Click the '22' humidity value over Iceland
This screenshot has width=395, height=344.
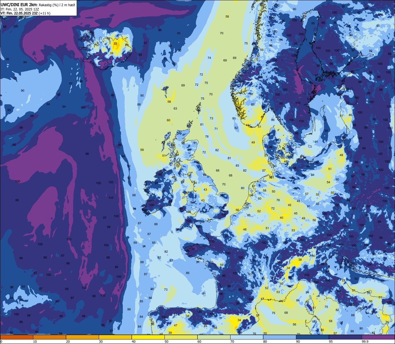click(x=115, y=44)
